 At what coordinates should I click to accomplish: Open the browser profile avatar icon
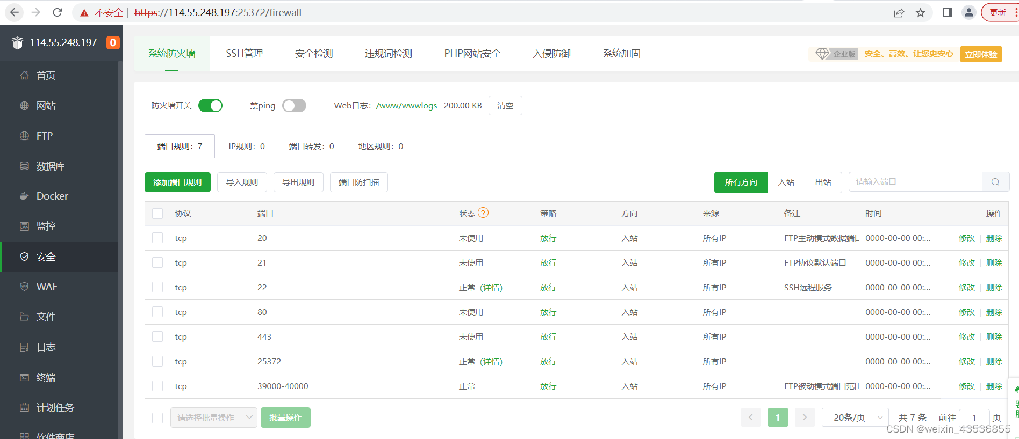968,12
